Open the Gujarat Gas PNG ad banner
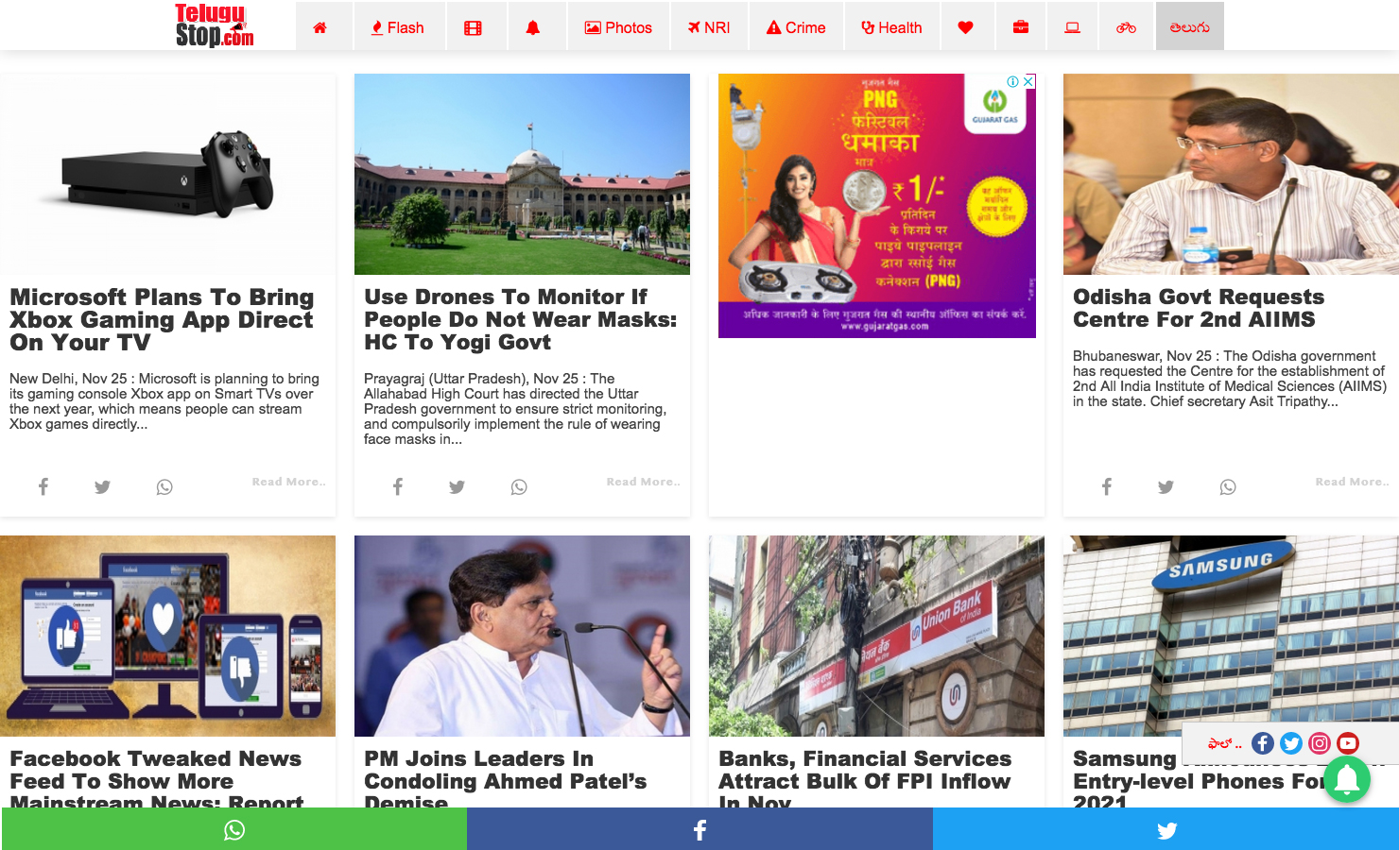Image resolution: width=1399 pixels, height=850 pixels. click(877, 206)
